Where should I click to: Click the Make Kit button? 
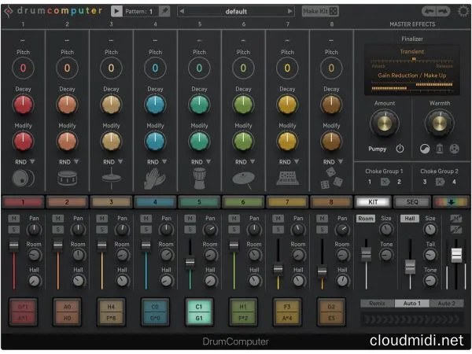(321, 12)
